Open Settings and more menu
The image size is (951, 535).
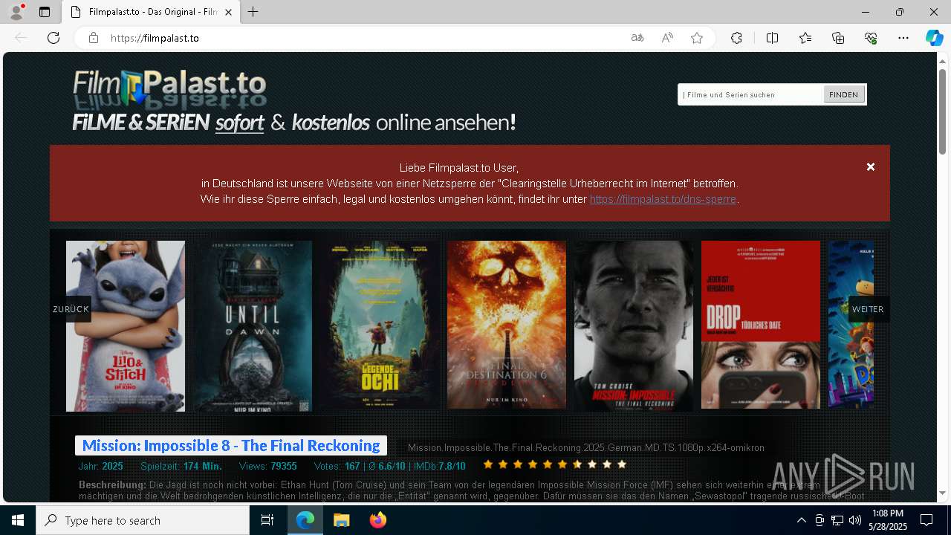903,38
